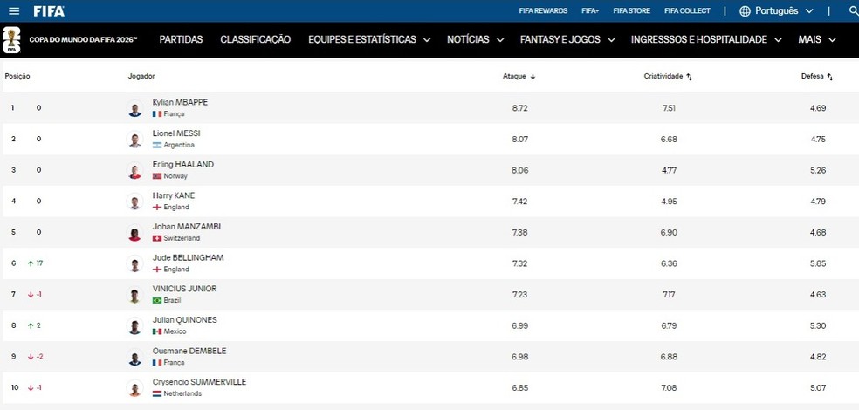Click the green up arrow for Bellingham

point(31,263)
